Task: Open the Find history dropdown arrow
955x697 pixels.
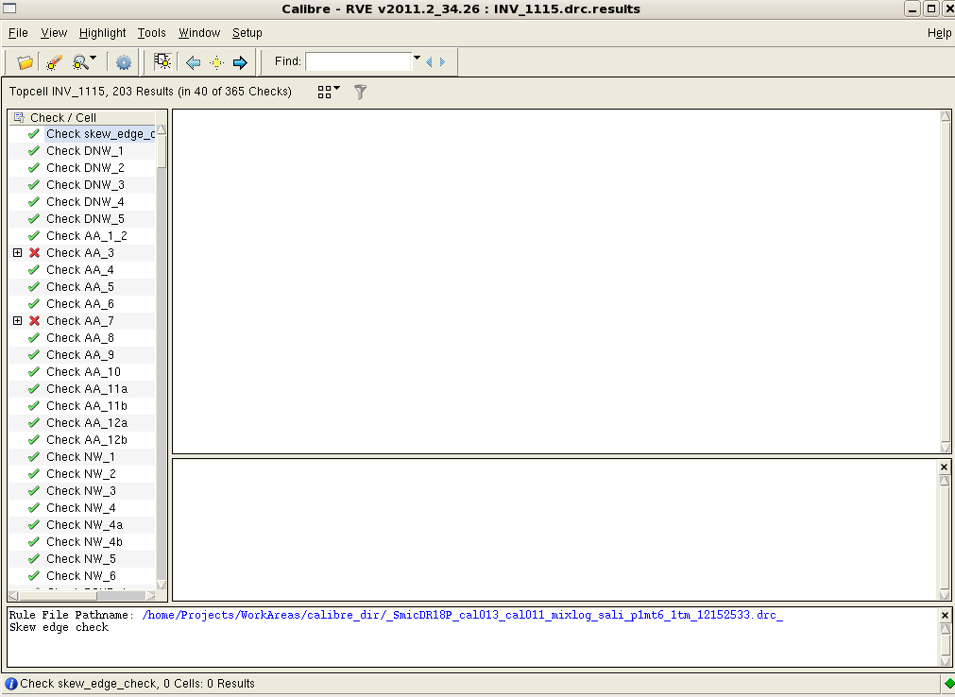Action: (418, 59)
